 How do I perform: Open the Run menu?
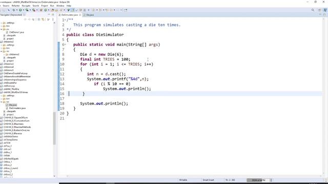[52, 6]
